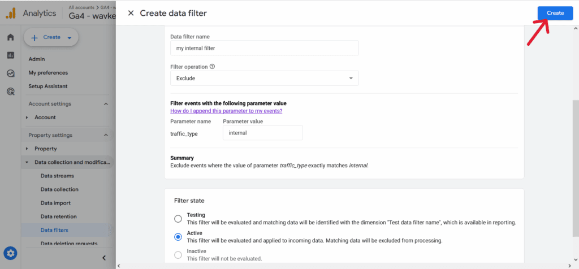This screenshot has height=269, width=579.
Task: Click the horizontal scroll right arrow
Action: point(569,266)
